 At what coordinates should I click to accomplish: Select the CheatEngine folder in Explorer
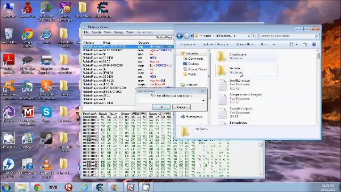click(x=247, y=56)
